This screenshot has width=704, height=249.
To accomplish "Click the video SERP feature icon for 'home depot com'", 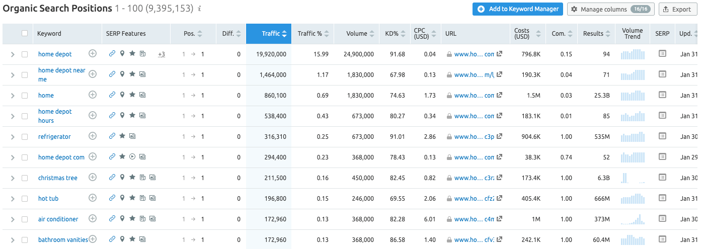I will (132, 157).
